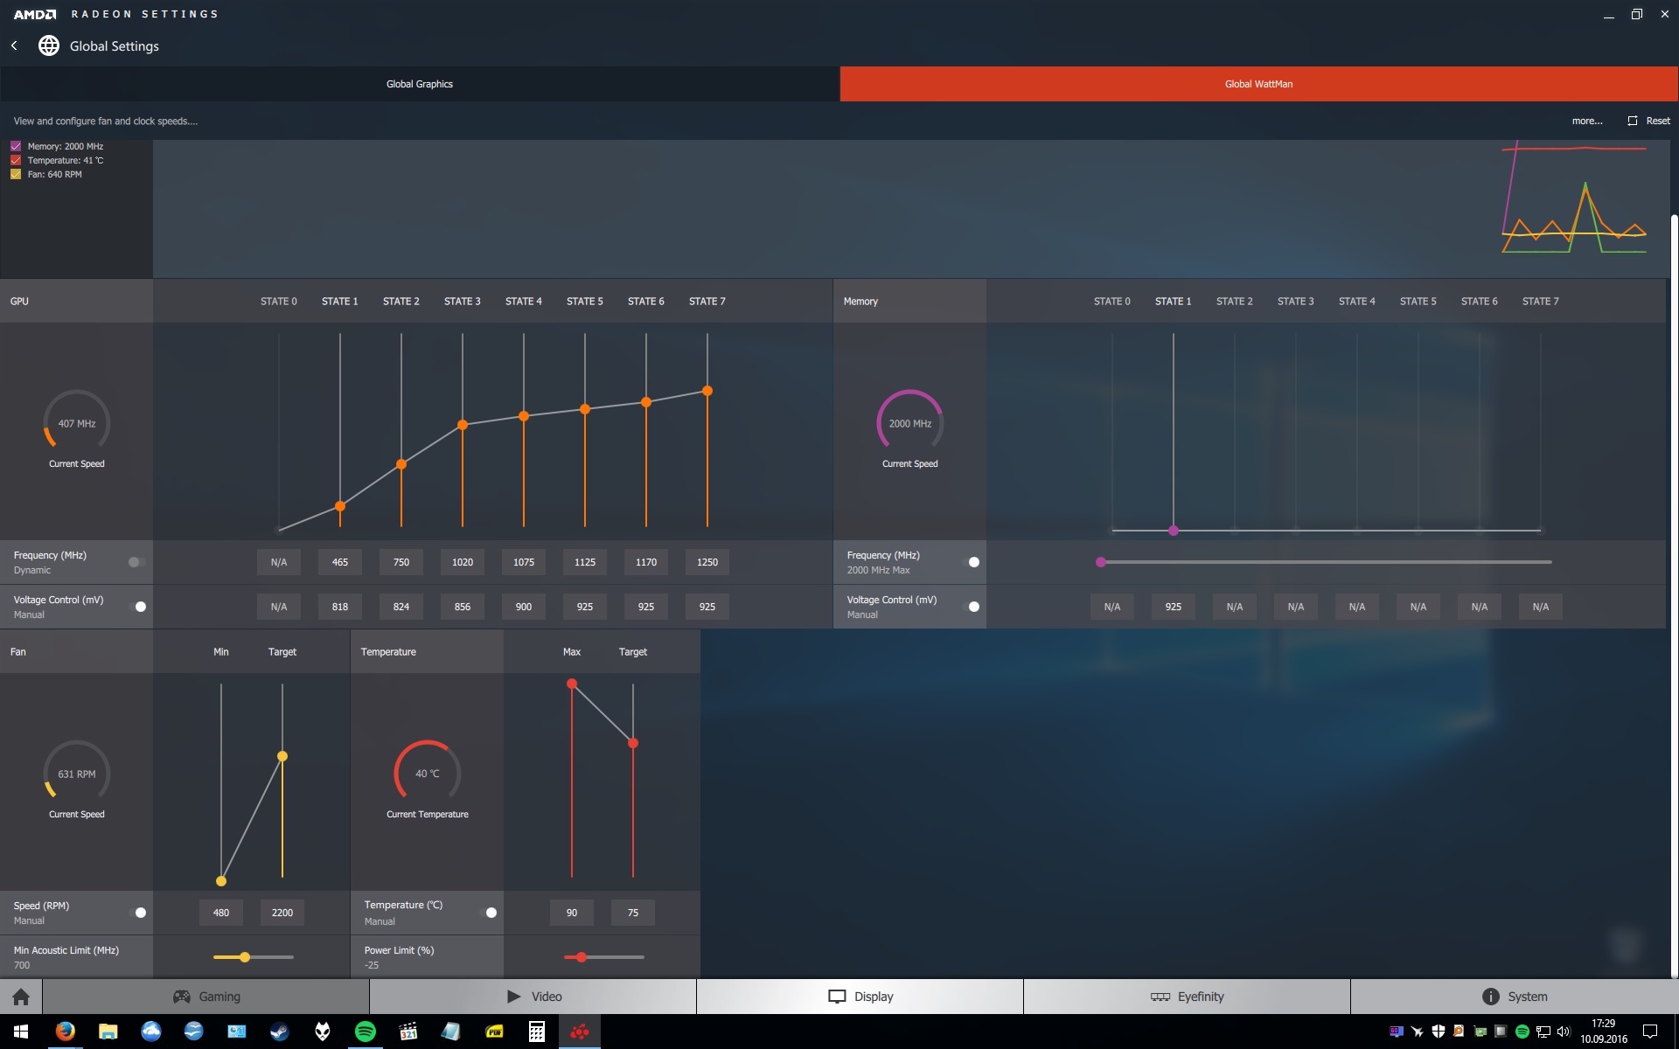This screenshot has width=1679, height=1049.
Task: Open the yellow PDF app taskbar icon
Action: tap(494, 1032)
